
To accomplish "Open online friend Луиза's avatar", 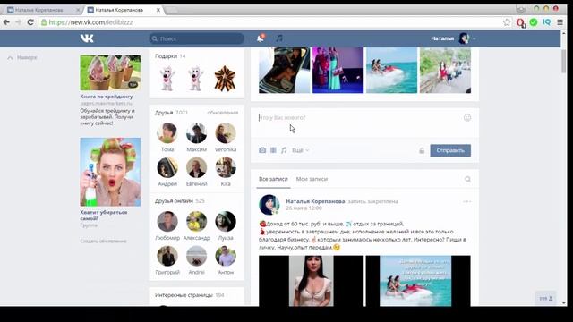I will click(226, 221).
